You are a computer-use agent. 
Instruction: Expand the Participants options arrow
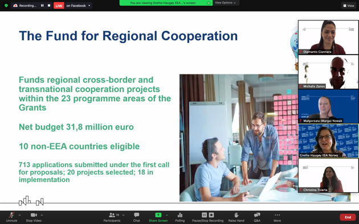[x=124, y=215]
